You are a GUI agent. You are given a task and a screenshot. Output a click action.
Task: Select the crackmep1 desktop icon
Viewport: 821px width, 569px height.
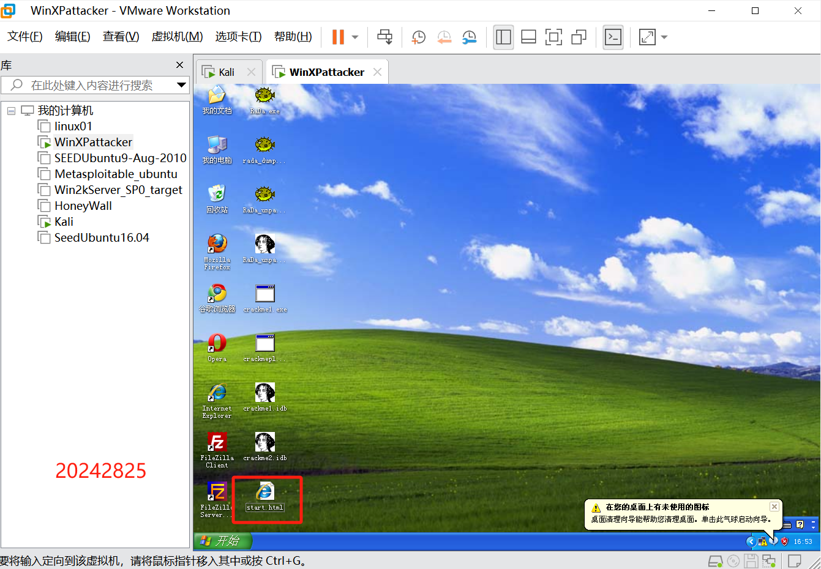[265, 348]
